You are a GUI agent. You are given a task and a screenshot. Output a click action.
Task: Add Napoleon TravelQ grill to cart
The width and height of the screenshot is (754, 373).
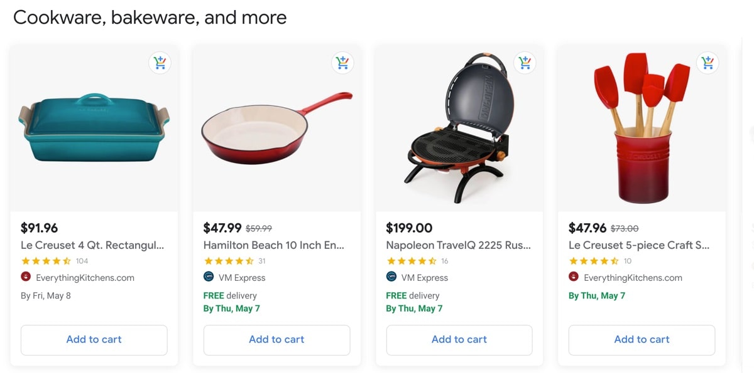[459, 340]
